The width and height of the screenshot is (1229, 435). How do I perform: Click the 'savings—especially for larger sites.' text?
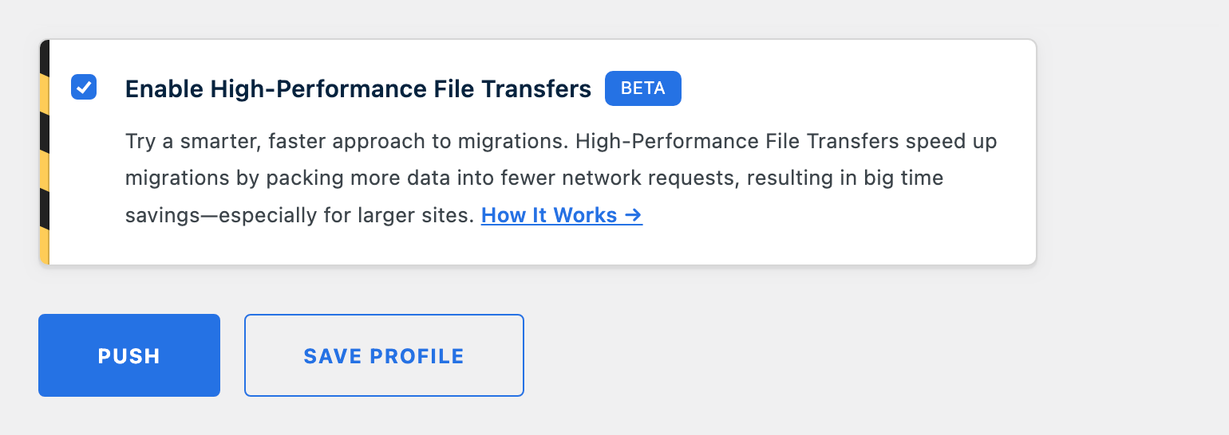point(300,215)
